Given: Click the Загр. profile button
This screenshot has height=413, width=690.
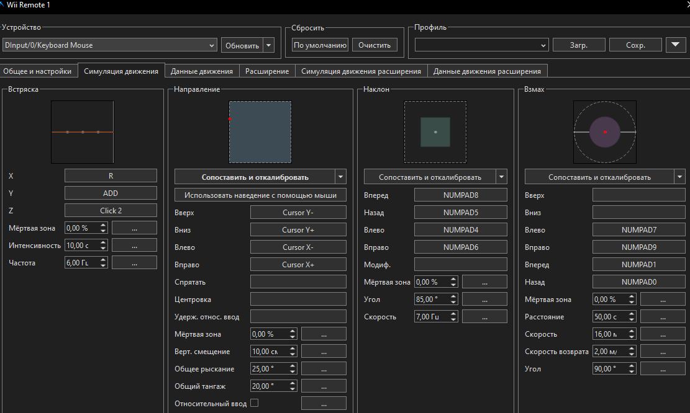Looking at the screenshot, I should (578, 45).
